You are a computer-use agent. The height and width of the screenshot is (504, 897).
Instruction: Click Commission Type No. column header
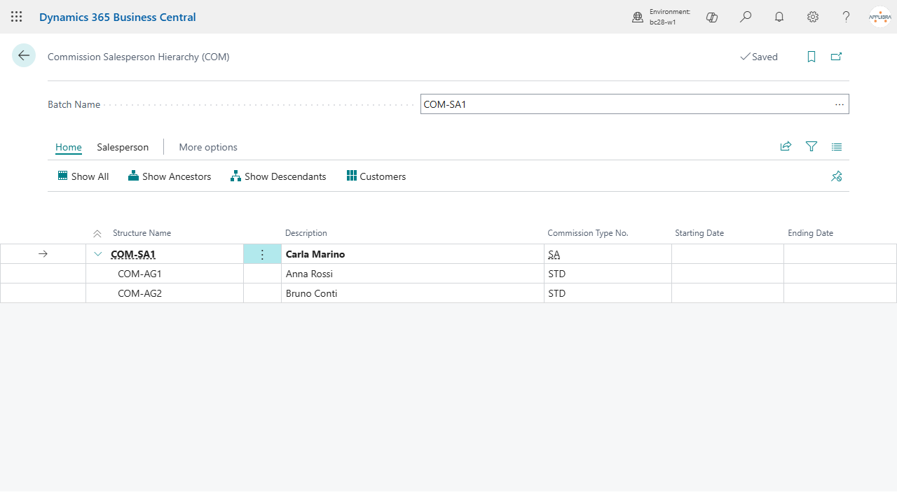click(588, 233)
